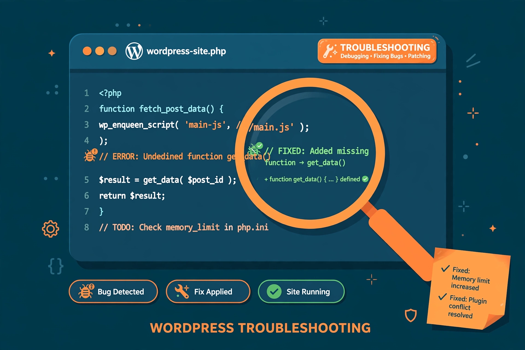Click the orange sticky note

pyautogui.click(x=468, y=288)
